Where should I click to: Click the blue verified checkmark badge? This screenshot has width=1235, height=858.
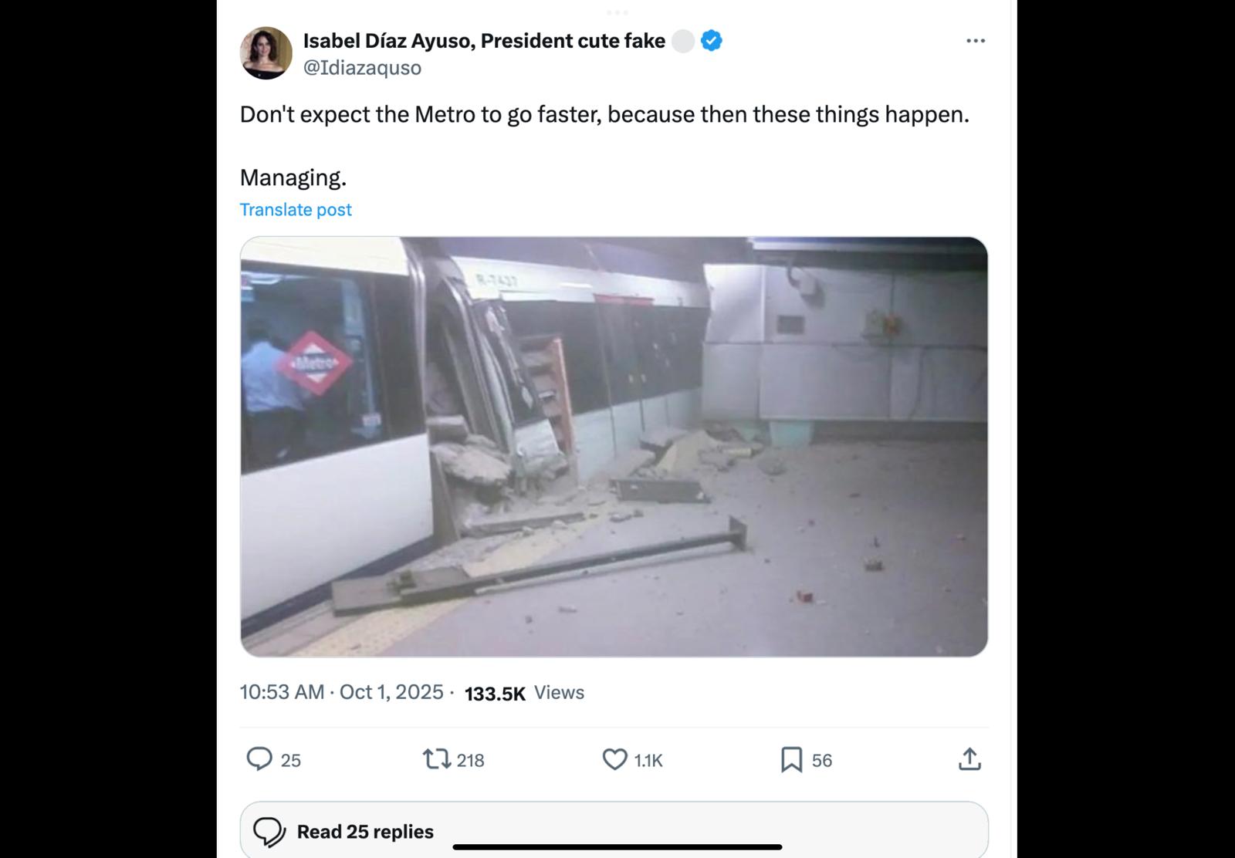point(711,41)
